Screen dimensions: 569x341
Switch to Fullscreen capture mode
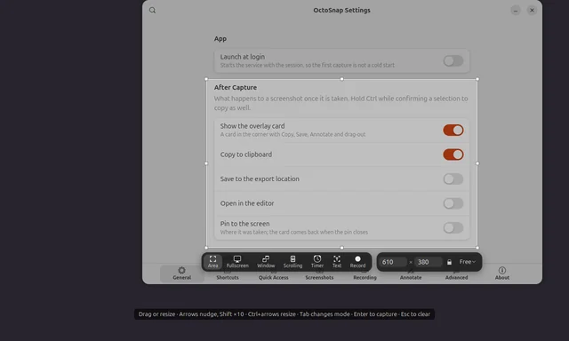(237, 262)
